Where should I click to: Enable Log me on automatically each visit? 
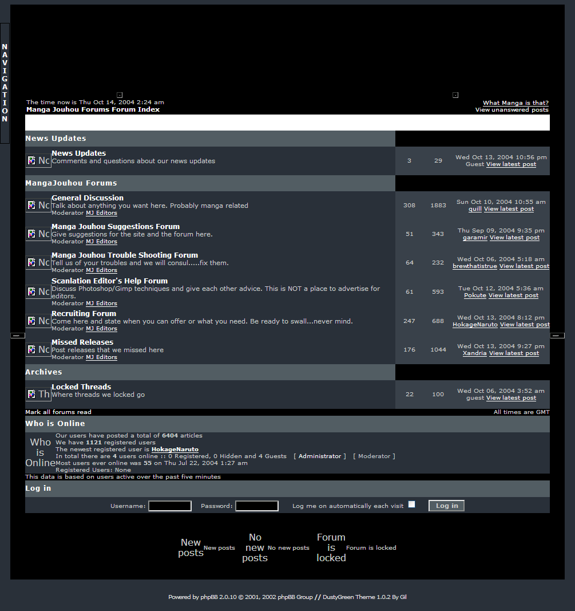pyautogui.click(x=411, y=504)
